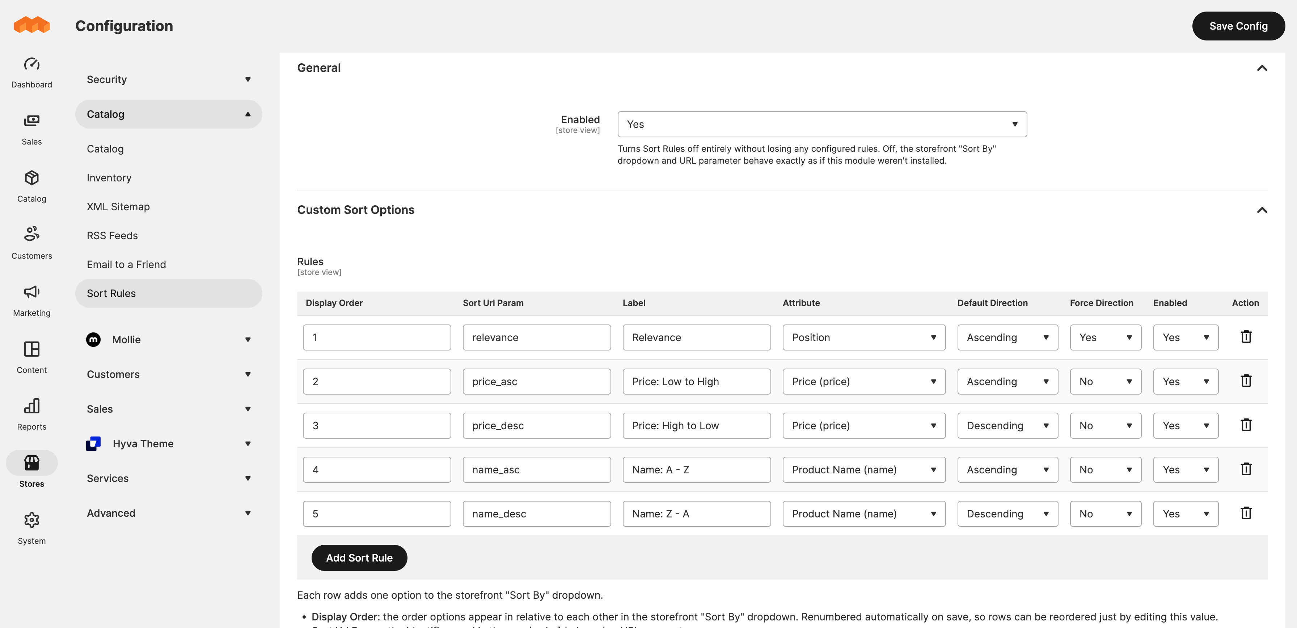
Task: Expand the Services config group
Action: point(169,479)
